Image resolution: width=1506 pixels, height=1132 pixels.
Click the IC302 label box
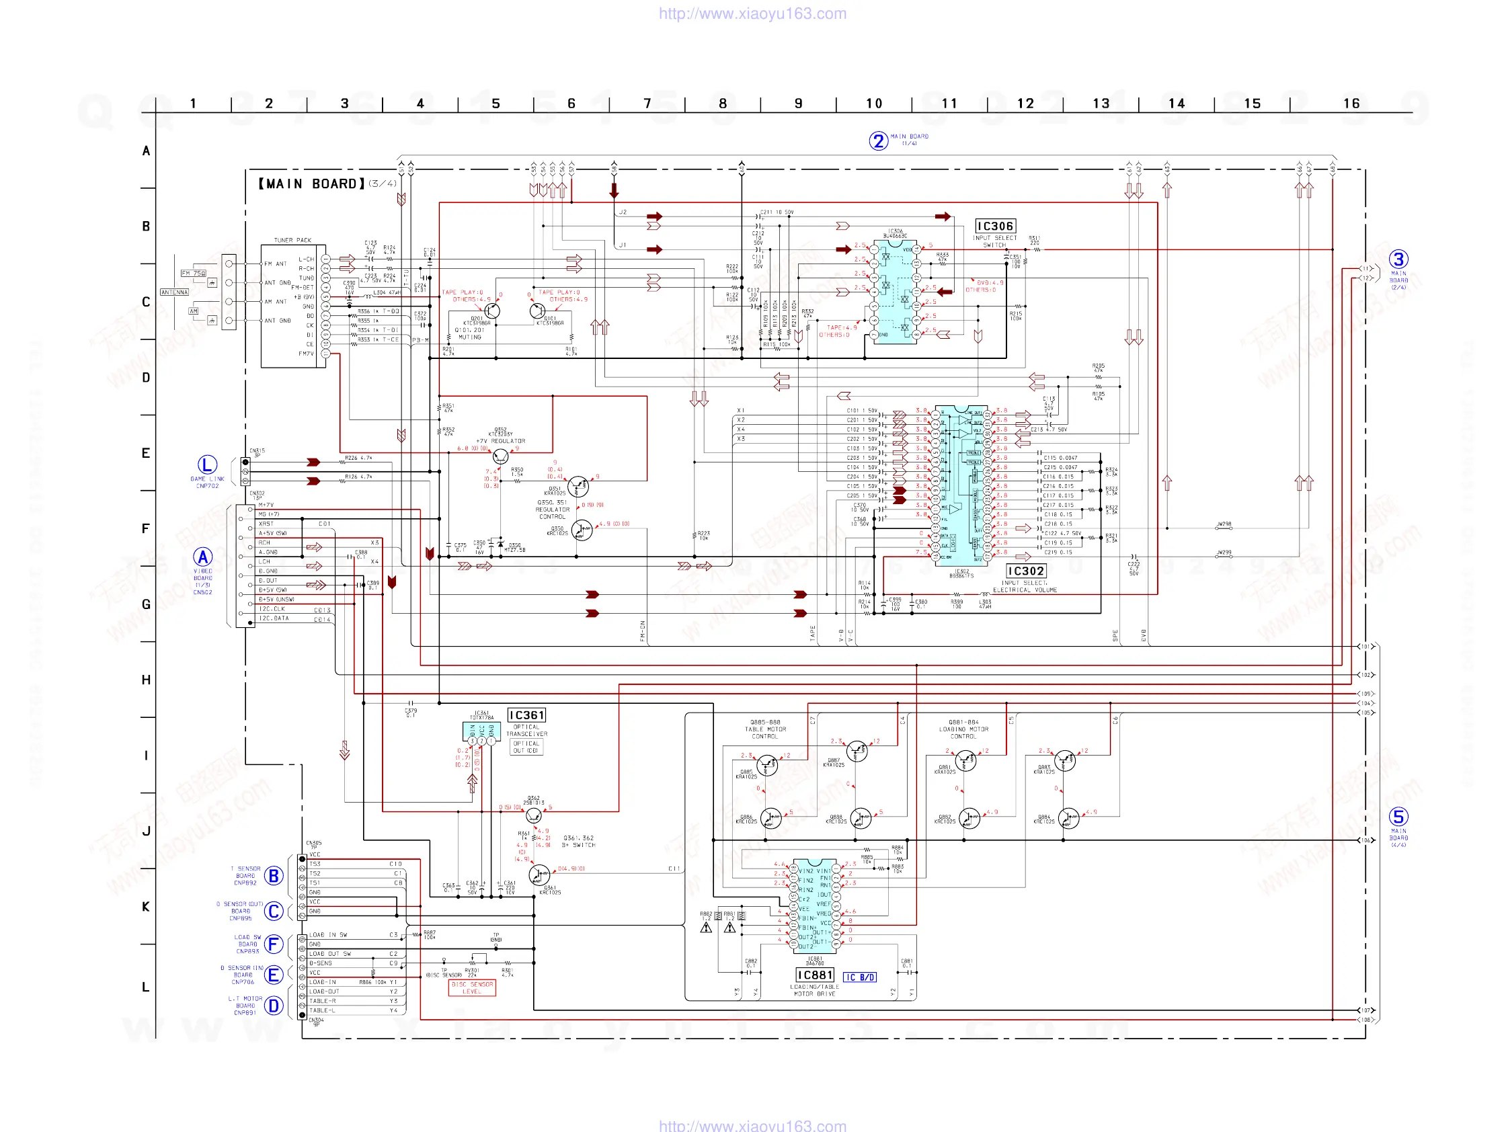point(1025,571)
